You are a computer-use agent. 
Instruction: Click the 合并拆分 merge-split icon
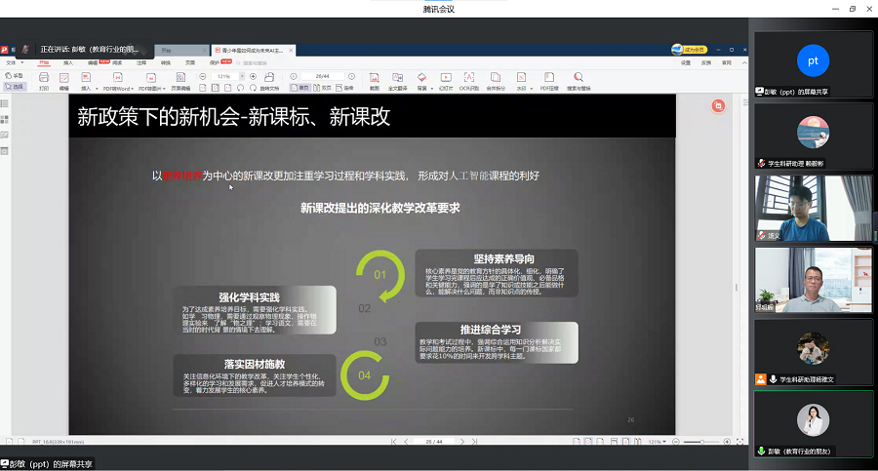tap(495, 78)
